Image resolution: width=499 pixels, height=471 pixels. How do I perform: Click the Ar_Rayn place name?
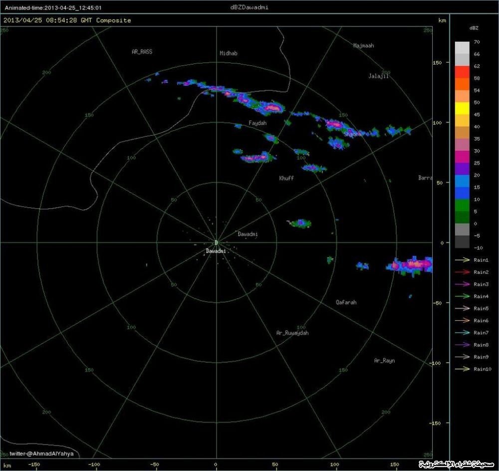[x=384, y=361]
